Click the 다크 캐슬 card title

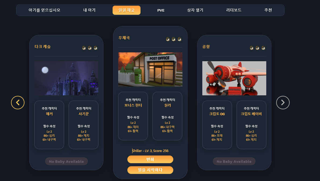click(43, 46)
